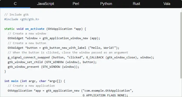Open the JavaScript example tab

tap(45, 4)
